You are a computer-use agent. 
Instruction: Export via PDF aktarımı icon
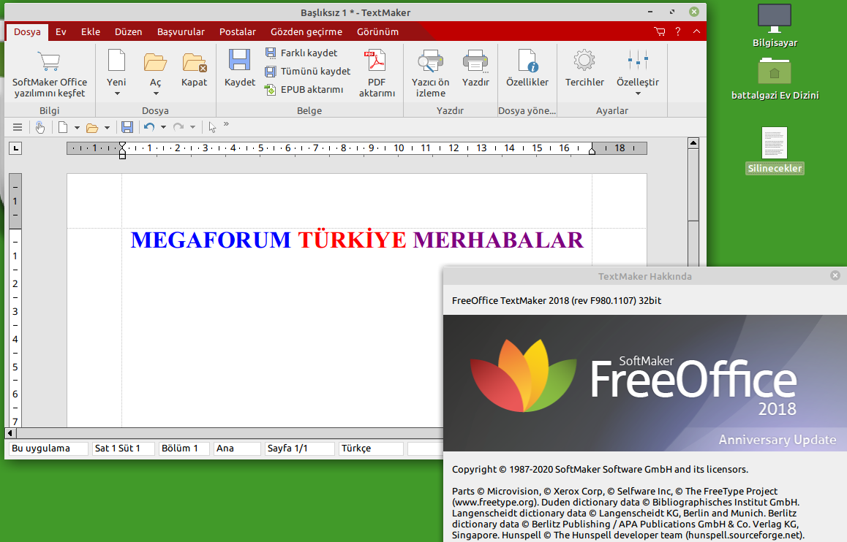(x=377, y=61)
